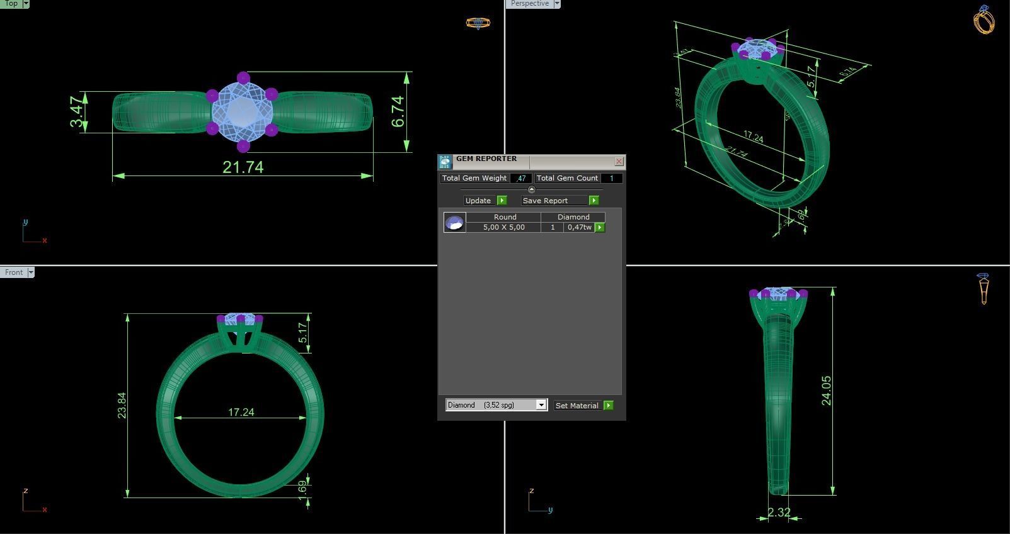Click the Save Report button
Screen dimensions: 1010x534
point(554,201)
